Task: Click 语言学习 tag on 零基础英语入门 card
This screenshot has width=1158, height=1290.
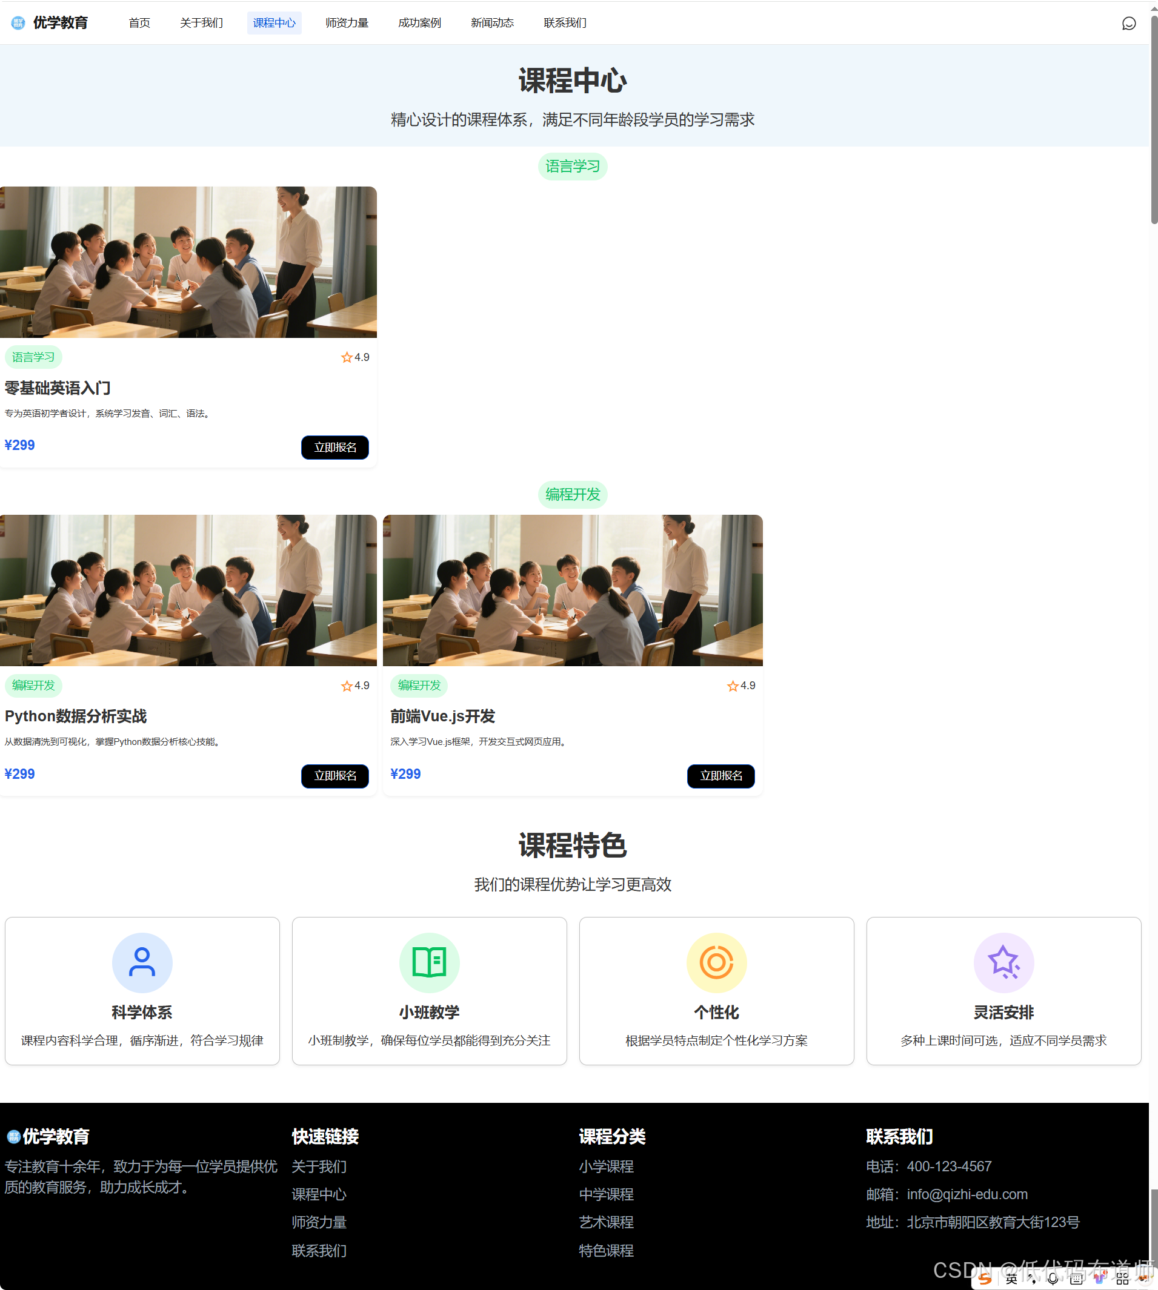Action: [33, 357]
